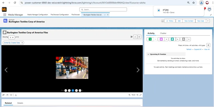Viewport: 214px width, 107px height.
Task: Click the Email envelope icon
Action: pyautogui.click(x=184, y=39)
